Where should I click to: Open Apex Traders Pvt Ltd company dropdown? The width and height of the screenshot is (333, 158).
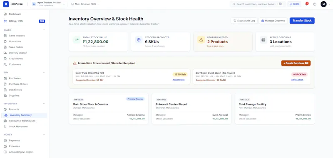click(49, 4)
